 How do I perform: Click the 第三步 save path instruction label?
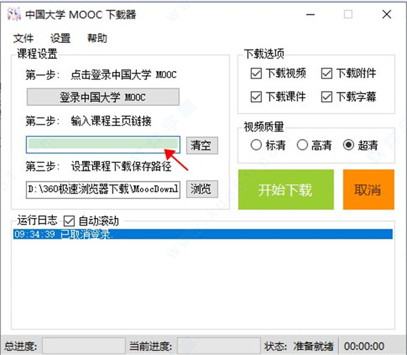(x=98, y=166)
